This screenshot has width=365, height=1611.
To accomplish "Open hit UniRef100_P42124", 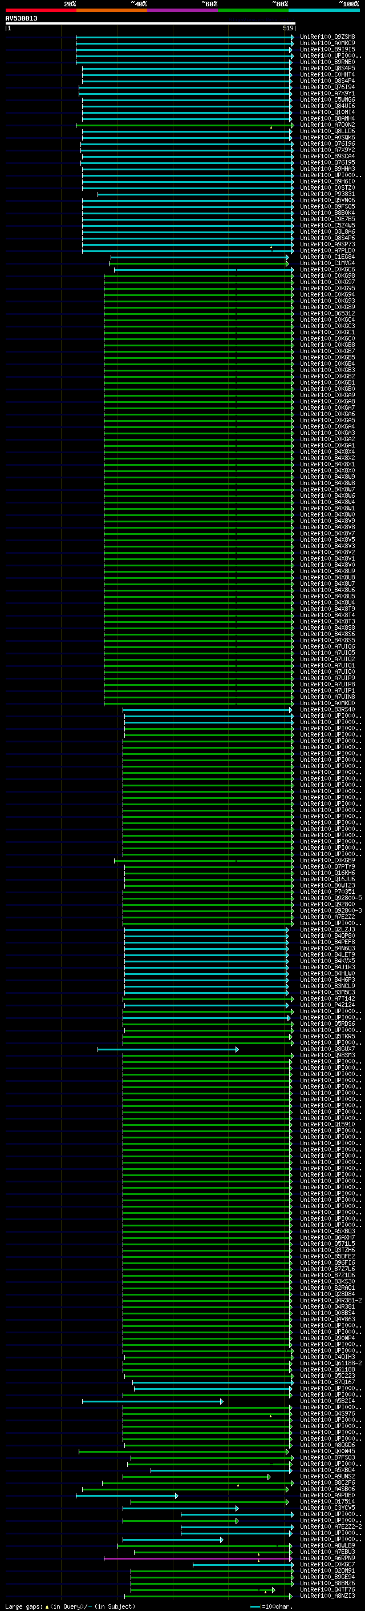I will (327, 1005).
